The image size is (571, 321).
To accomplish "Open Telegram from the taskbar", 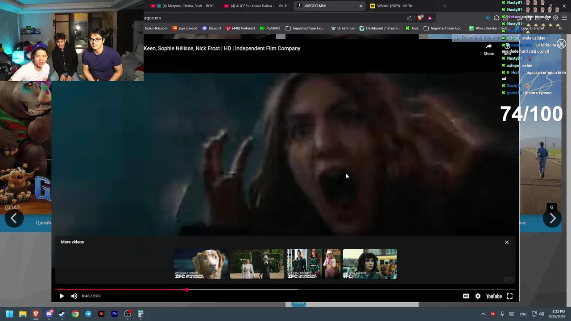I will tap(88, 314).
